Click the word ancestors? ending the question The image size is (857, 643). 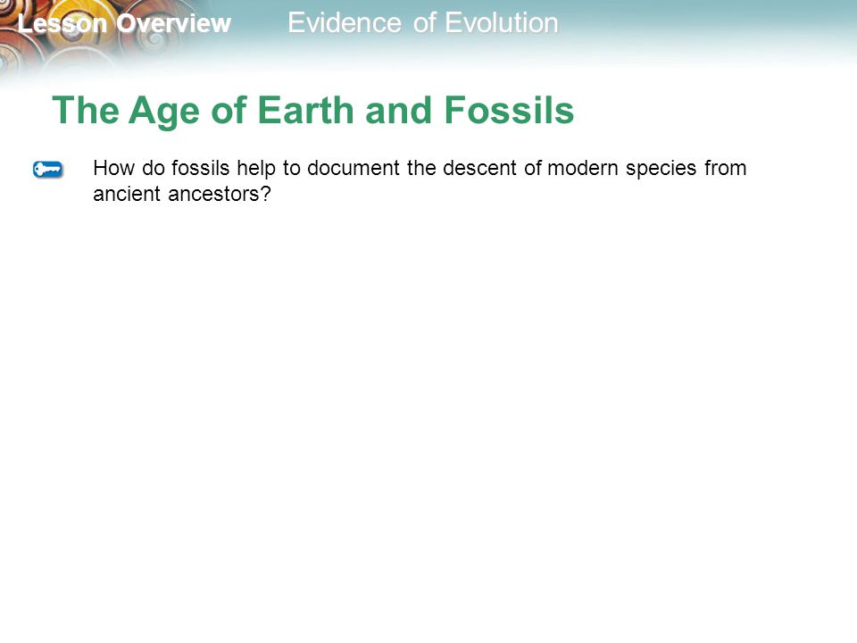[220, 194]
